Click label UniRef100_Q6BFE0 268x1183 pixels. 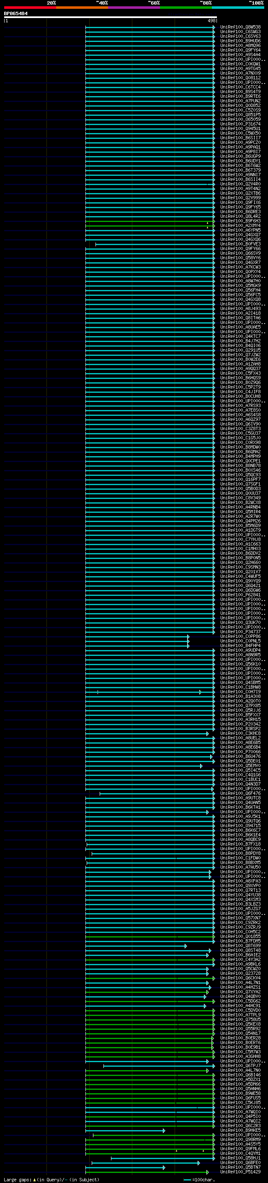[x=240, y=1163]
